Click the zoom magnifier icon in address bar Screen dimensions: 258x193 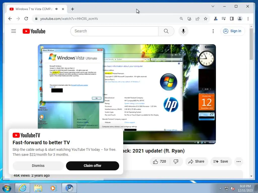(181, 19)
